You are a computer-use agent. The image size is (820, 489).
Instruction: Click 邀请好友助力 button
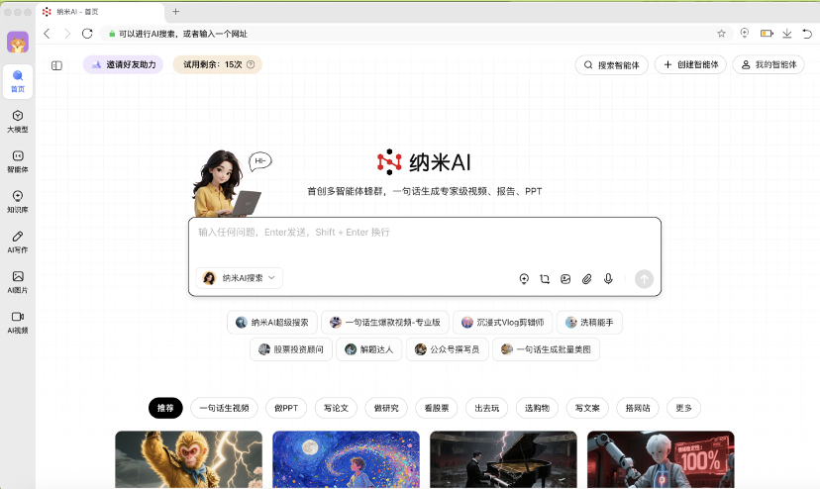pyautogui.click(x=124, y=65)
